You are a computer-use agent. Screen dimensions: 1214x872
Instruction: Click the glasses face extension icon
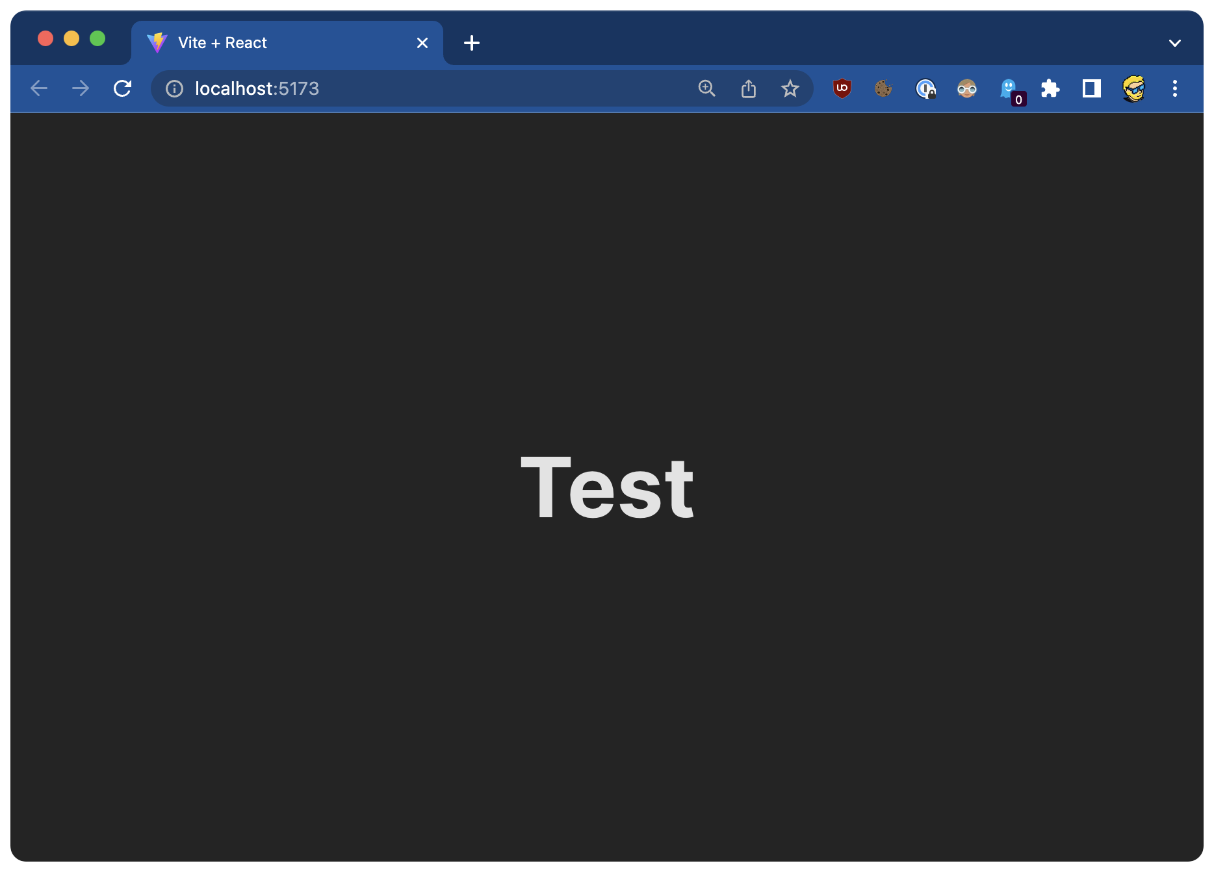(966, 88)
